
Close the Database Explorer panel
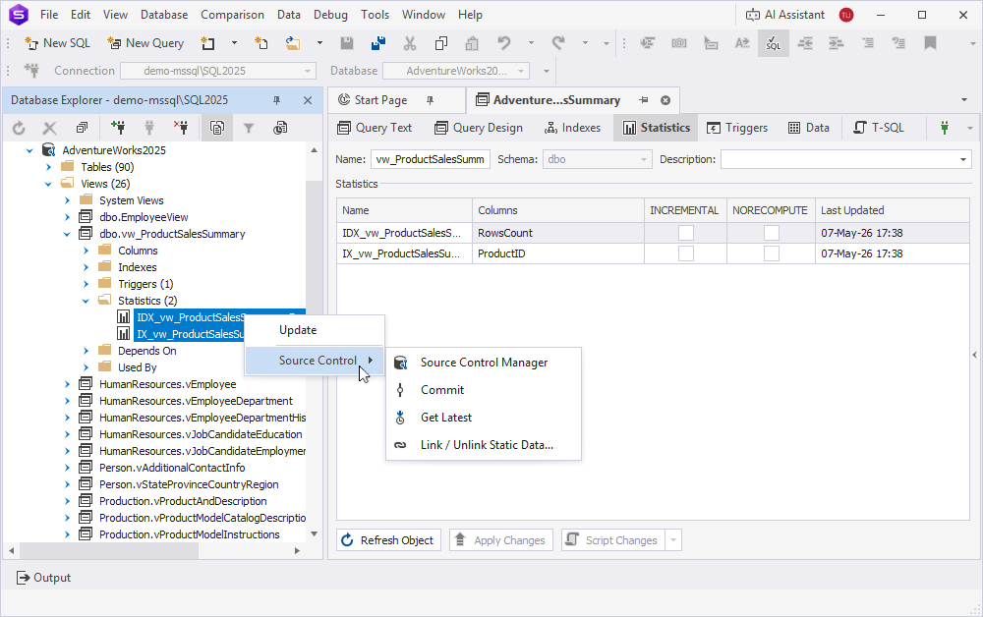[x=308, y=100]
